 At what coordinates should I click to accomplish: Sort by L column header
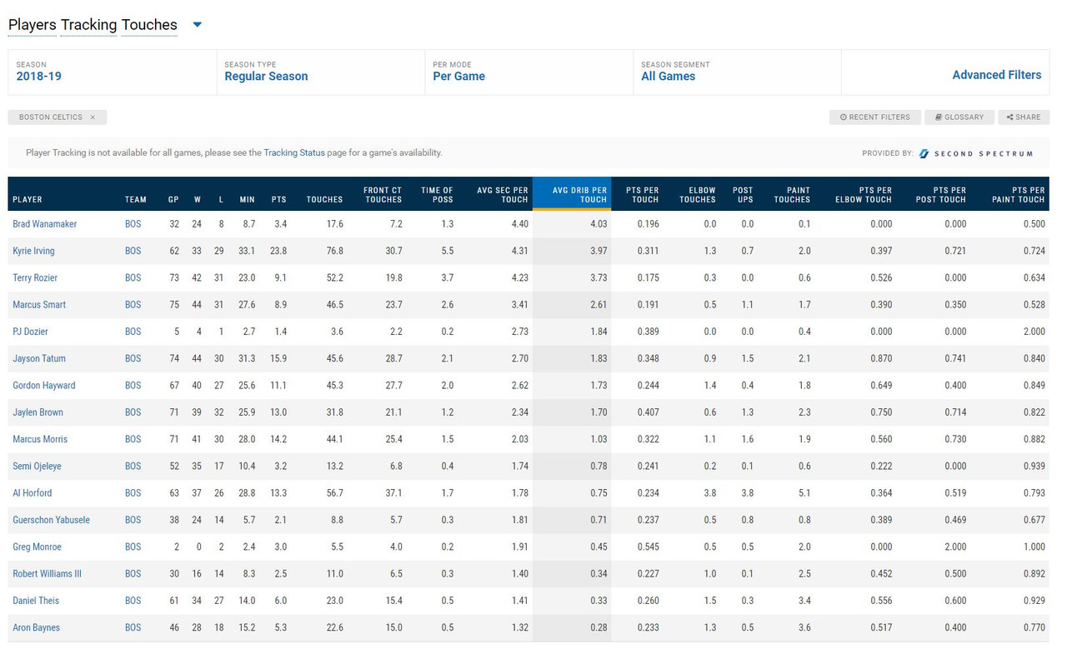click(221, 200)
